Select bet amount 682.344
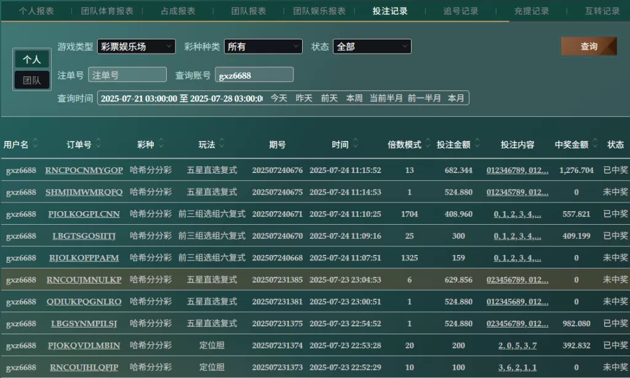Screen dimensions: 630x378 coord(458,171)
